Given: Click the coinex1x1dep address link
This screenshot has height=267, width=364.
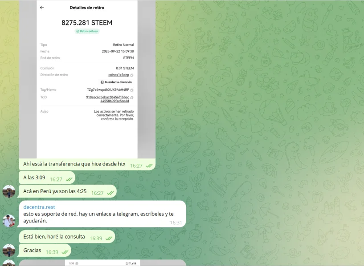Looking at the screenshot, I should pos(119,75).
